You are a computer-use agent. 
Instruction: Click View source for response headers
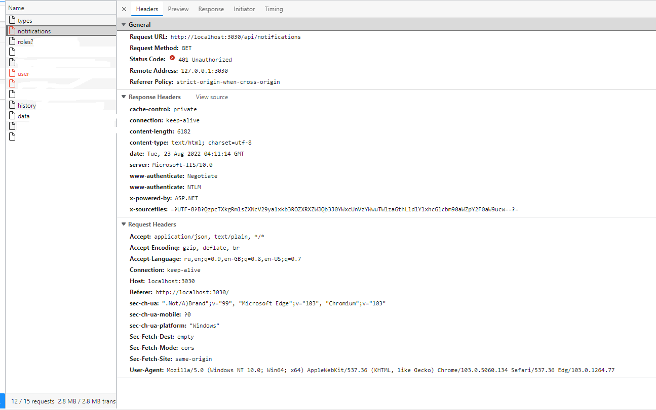tap(212, 97)
